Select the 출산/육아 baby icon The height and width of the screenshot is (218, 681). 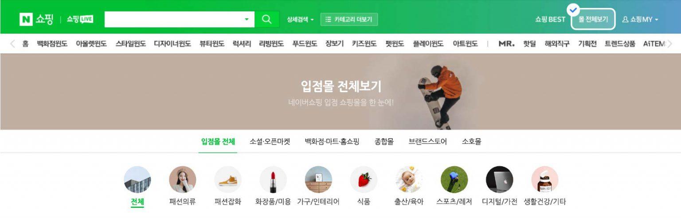[409, 179]
